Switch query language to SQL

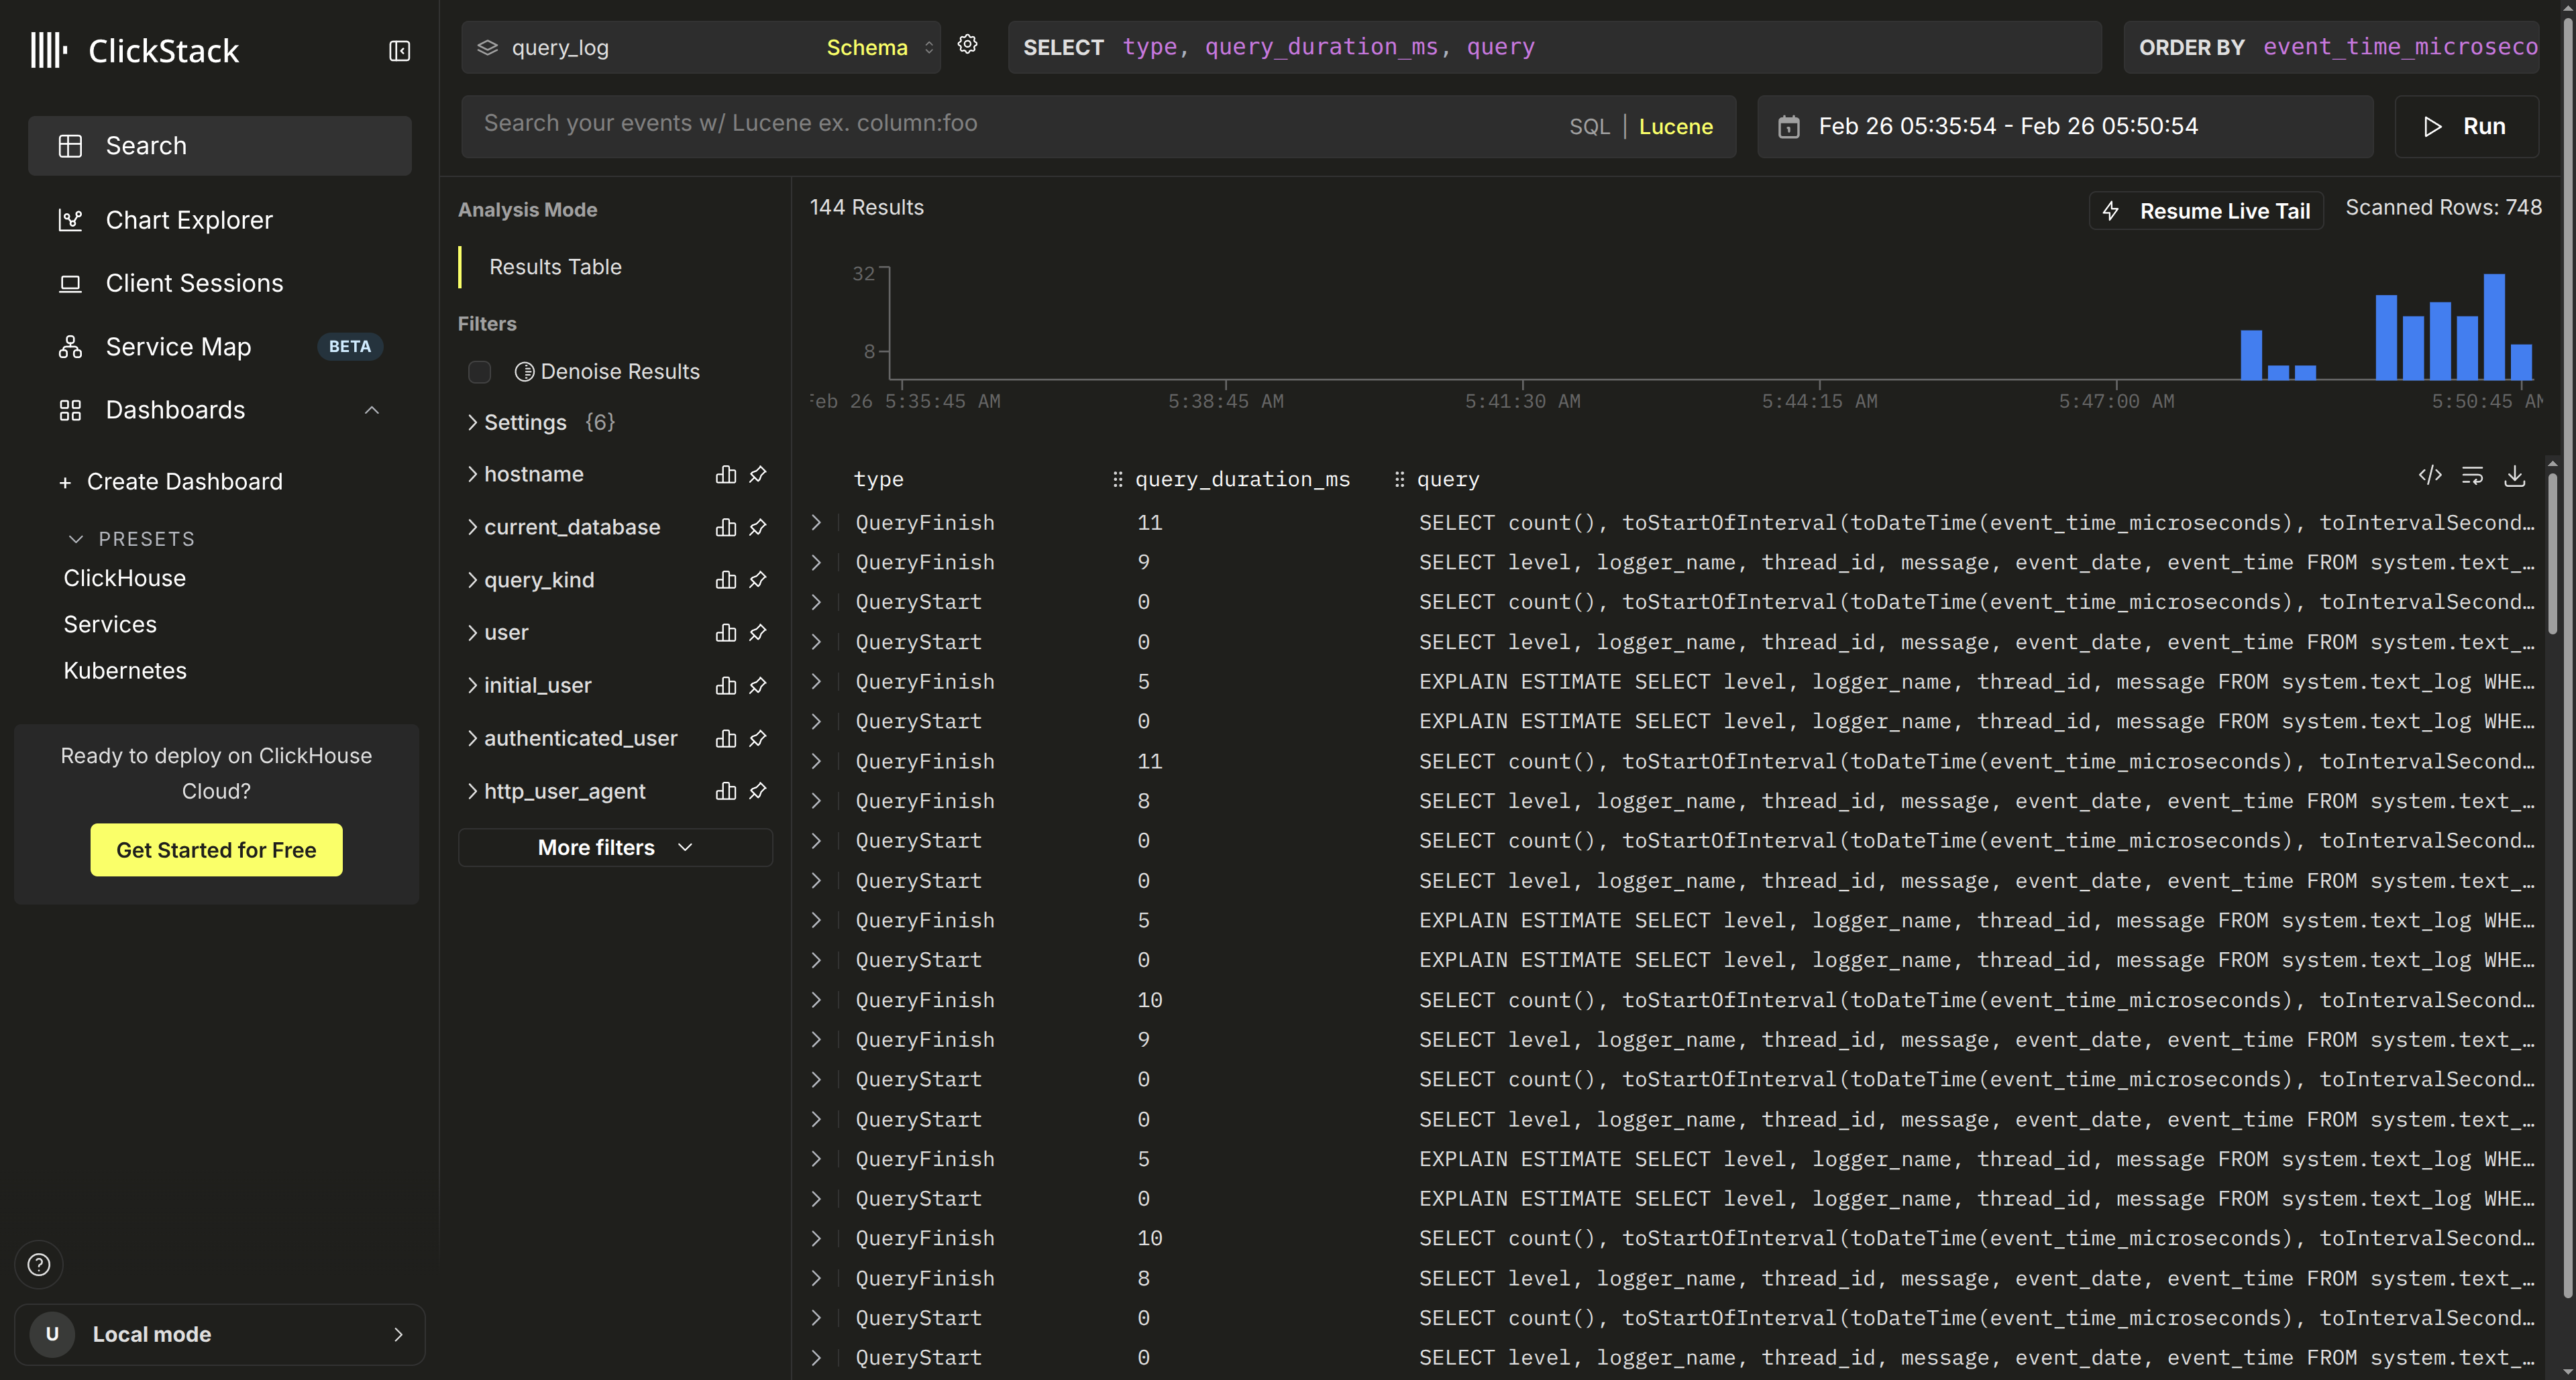(1589, 127)
